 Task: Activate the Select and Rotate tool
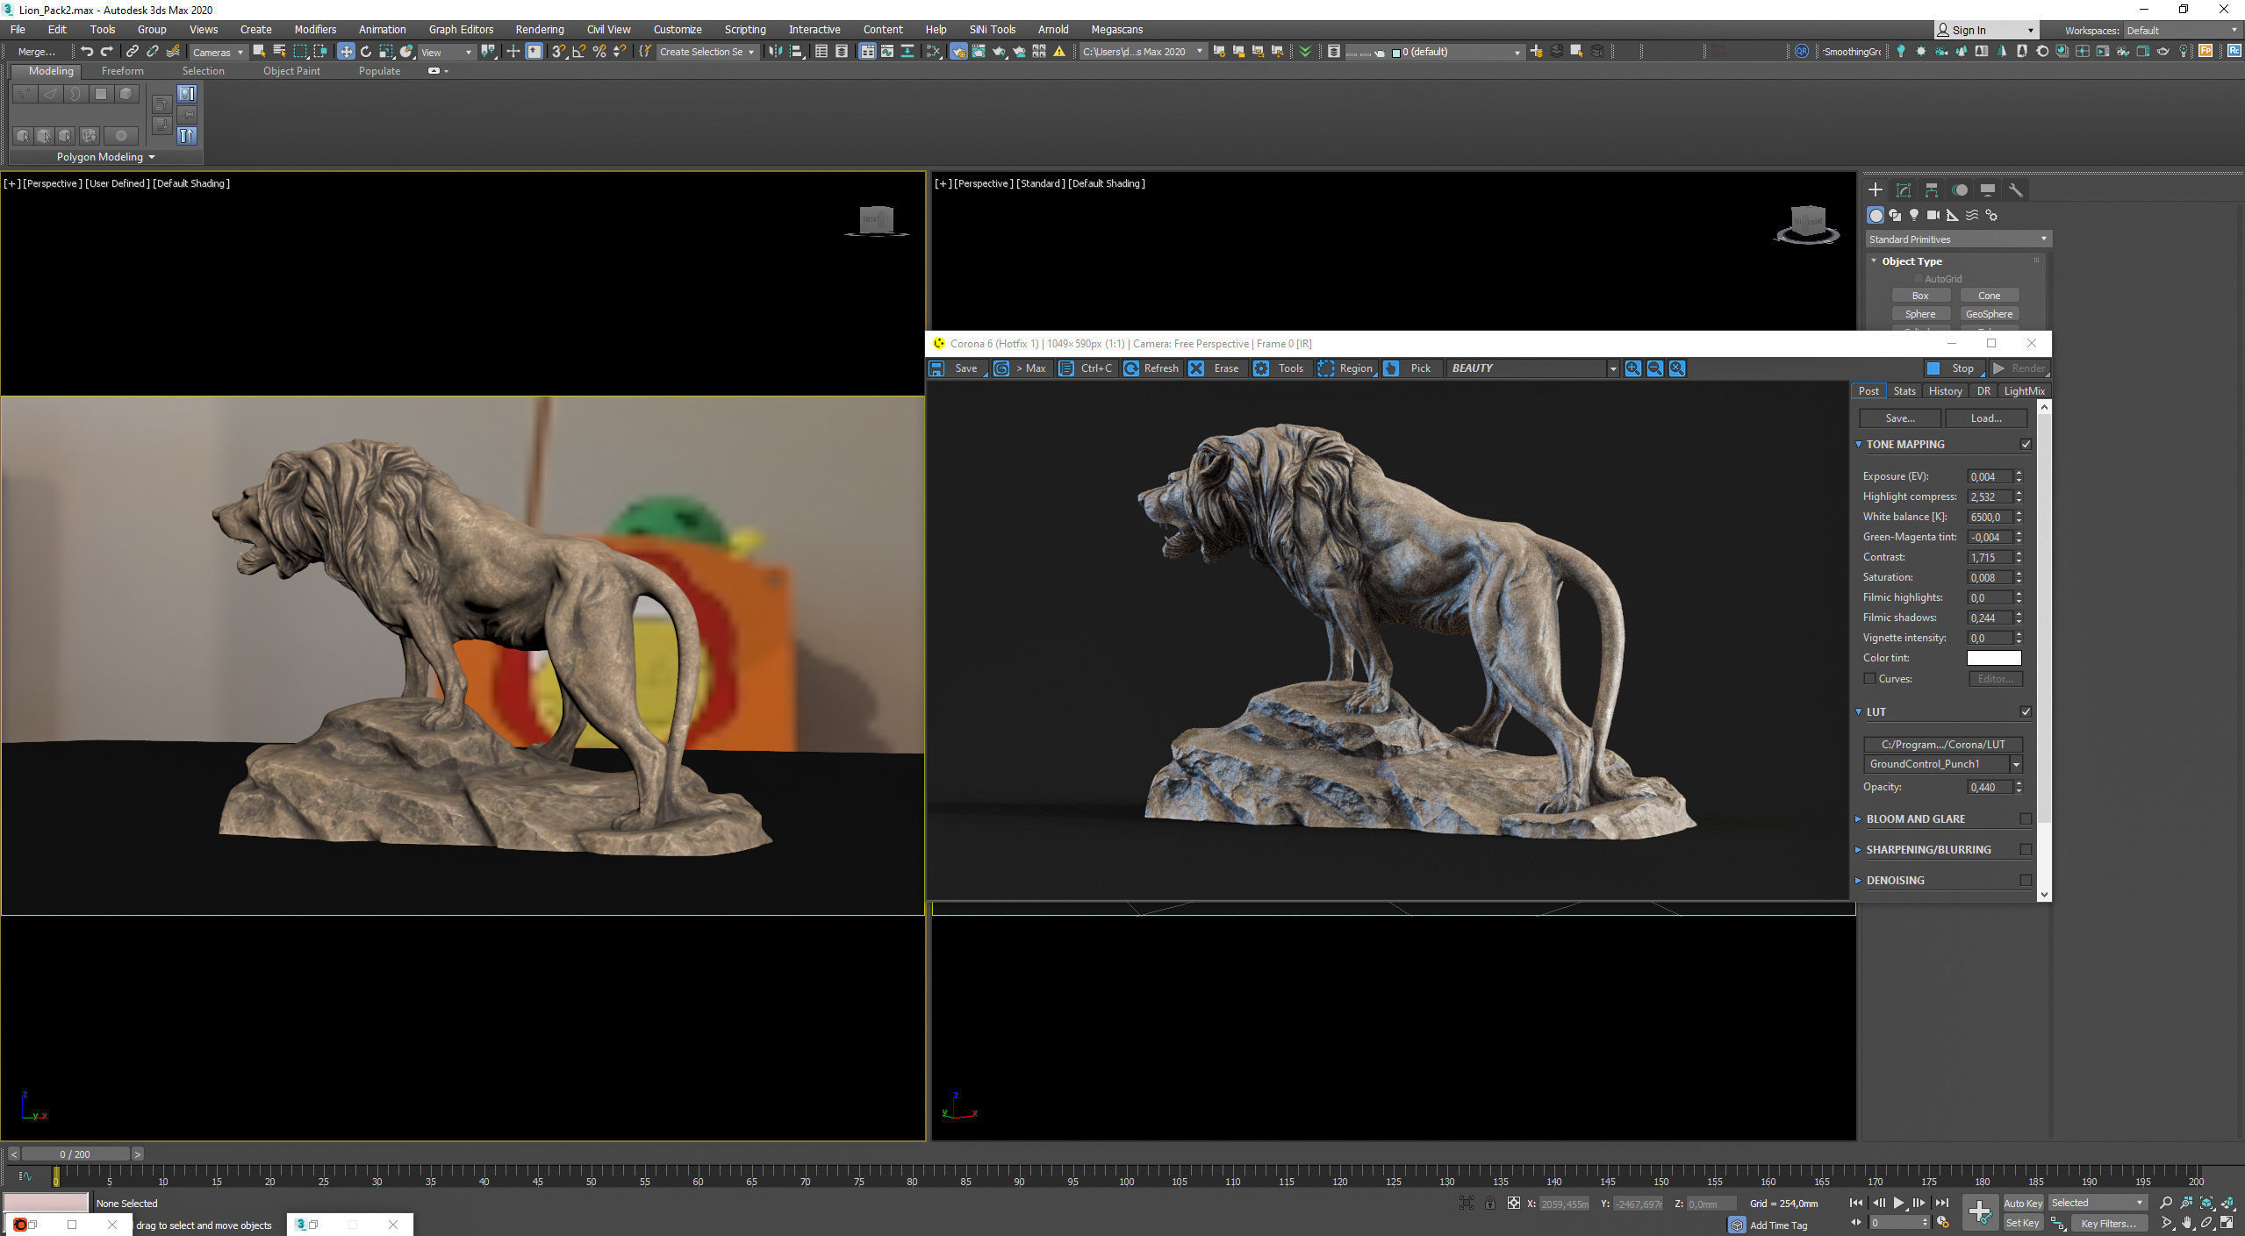pyautogui.click(x=366, y=52)
